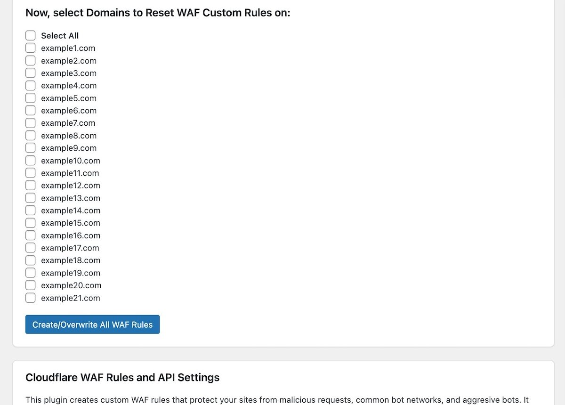Check the Select All checkbox
The image size is (565, 405).
30,35
